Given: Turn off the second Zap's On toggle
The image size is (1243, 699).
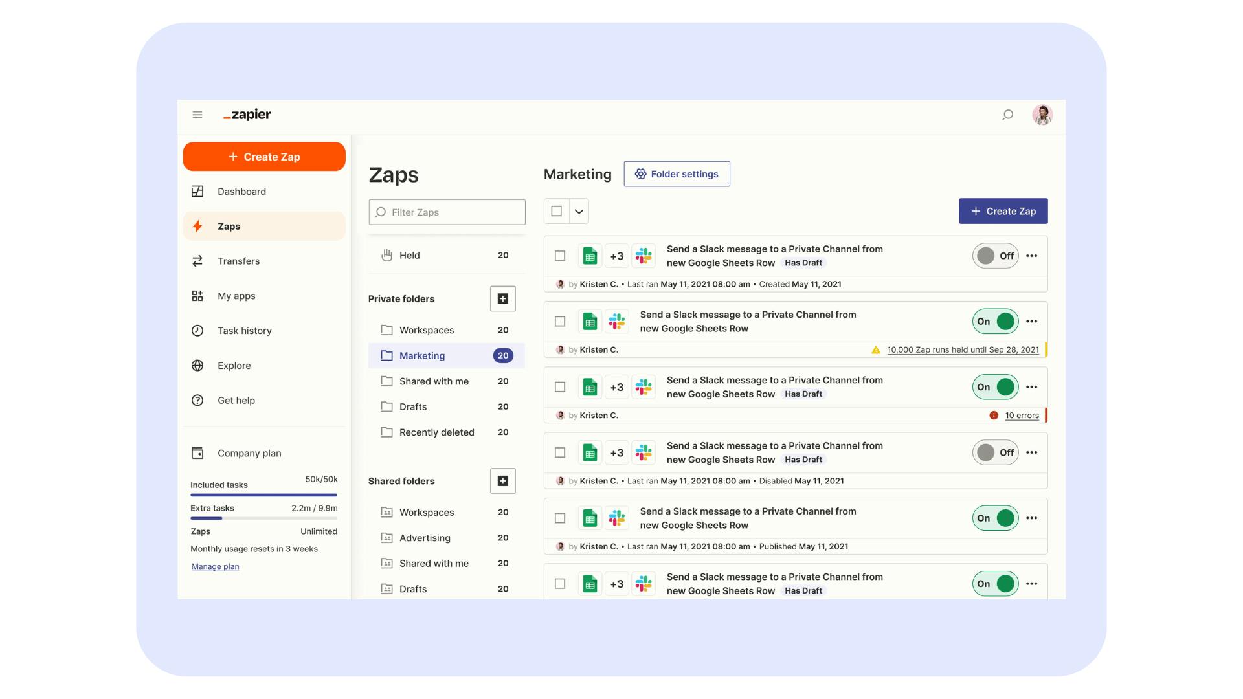Looking at the screenshot, I should coord(995,321).
